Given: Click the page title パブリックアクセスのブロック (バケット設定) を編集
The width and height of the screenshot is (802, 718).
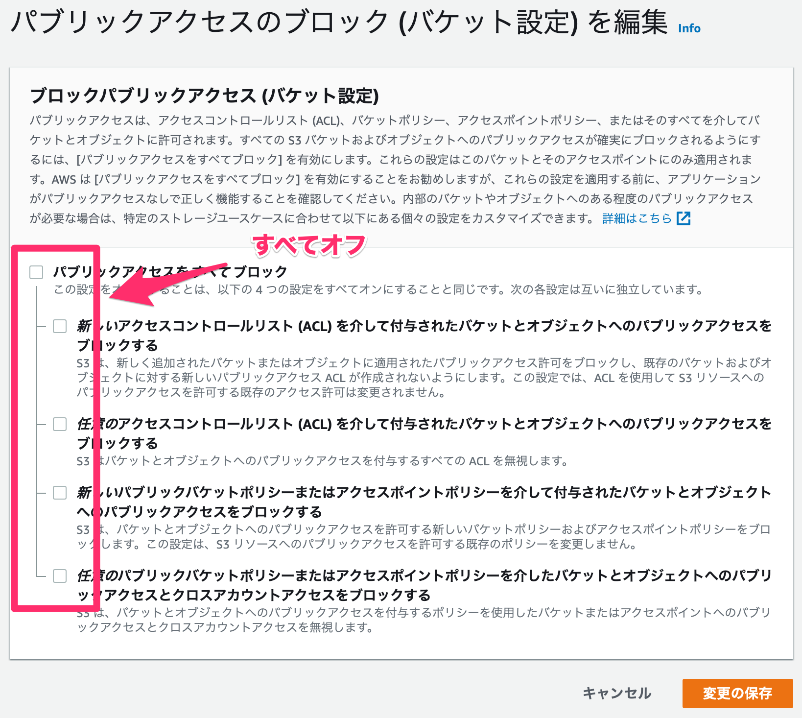Looking at the screenshot, I should pyautogui.click(x=339, y=22).
